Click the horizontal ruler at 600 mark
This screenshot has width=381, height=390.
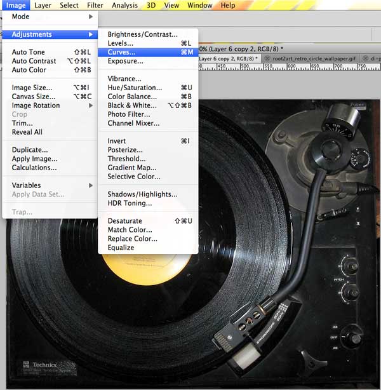[x=291, y=67]
